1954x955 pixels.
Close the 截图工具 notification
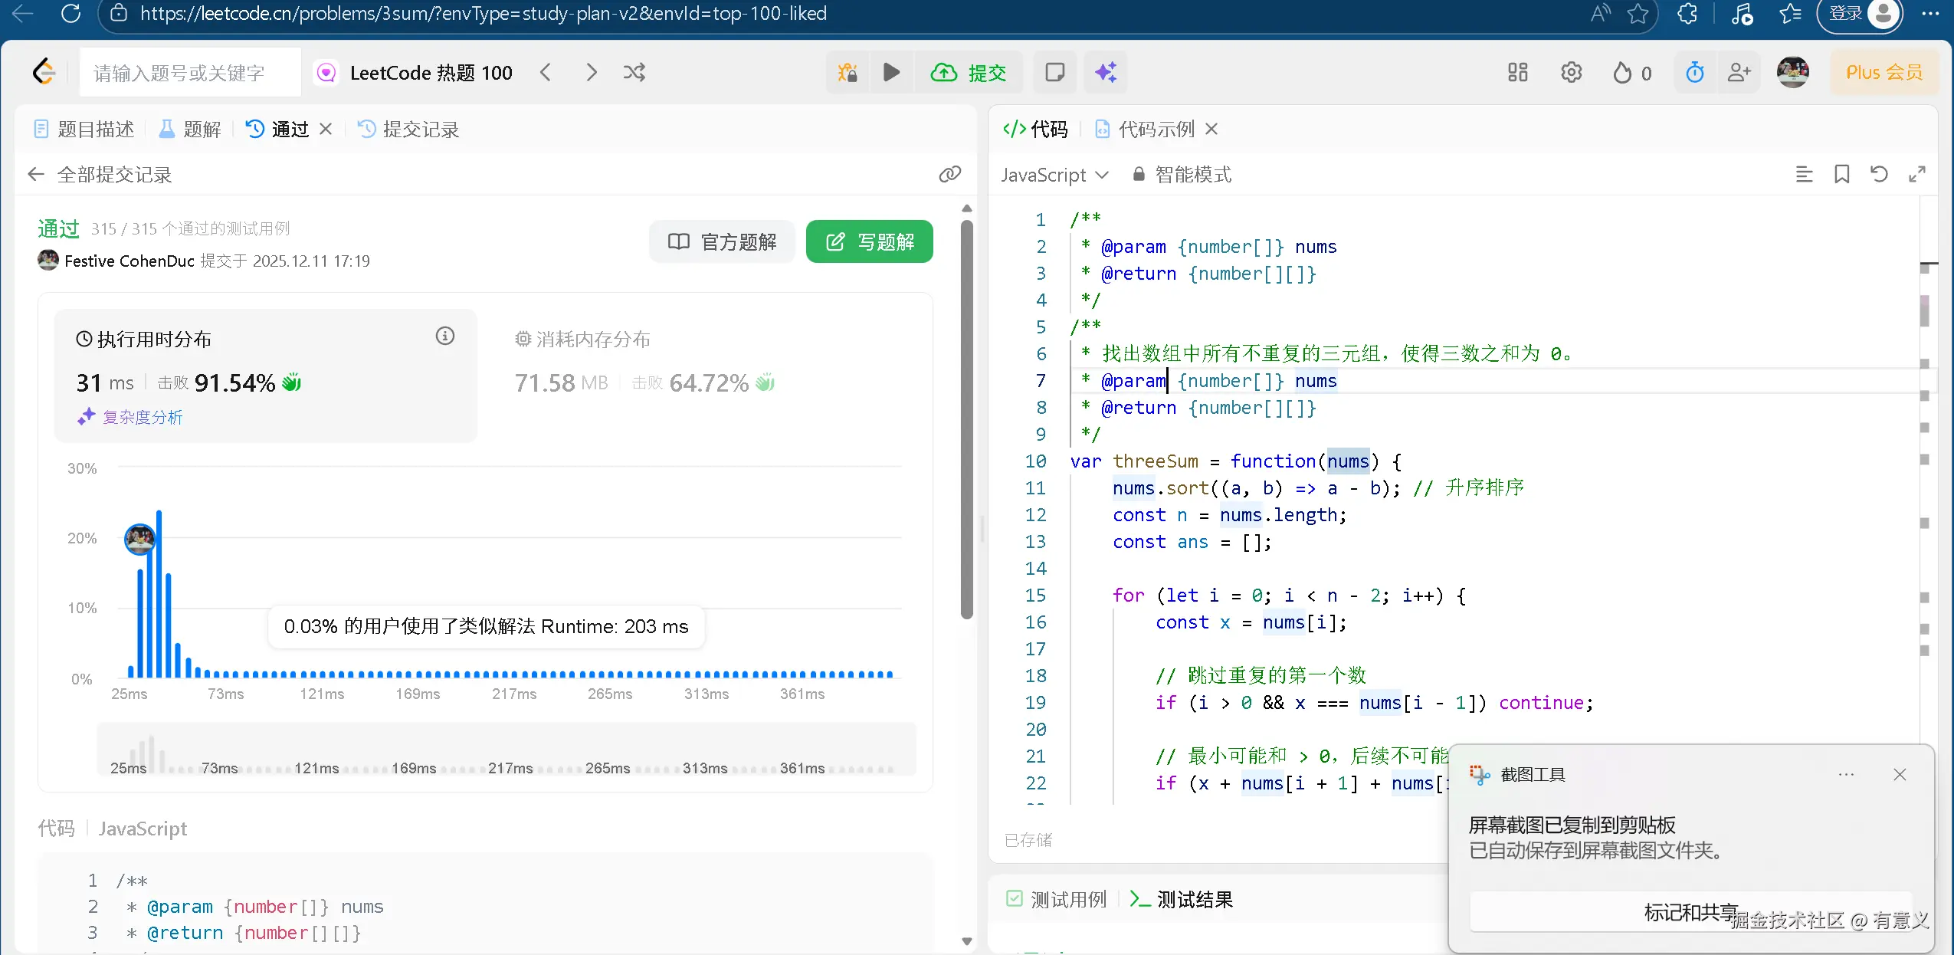(x=1900, y=774)
